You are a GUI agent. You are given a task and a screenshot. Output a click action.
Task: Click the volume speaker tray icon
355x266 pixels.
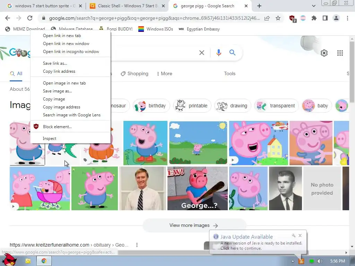(x=320, y=261)
